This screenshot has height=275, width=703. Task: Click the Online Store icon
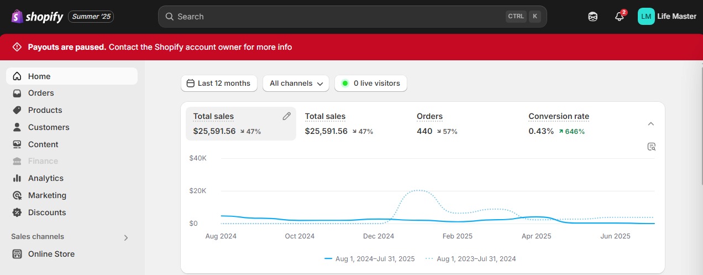pyautogui.click(x=17, y=254)
